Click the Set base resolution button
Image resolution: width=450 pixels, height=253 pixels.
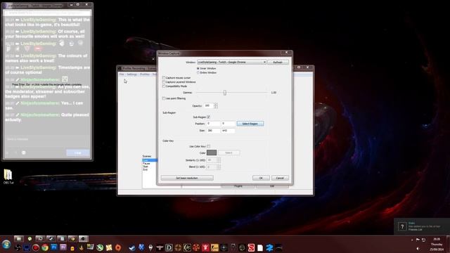(187, 178)
